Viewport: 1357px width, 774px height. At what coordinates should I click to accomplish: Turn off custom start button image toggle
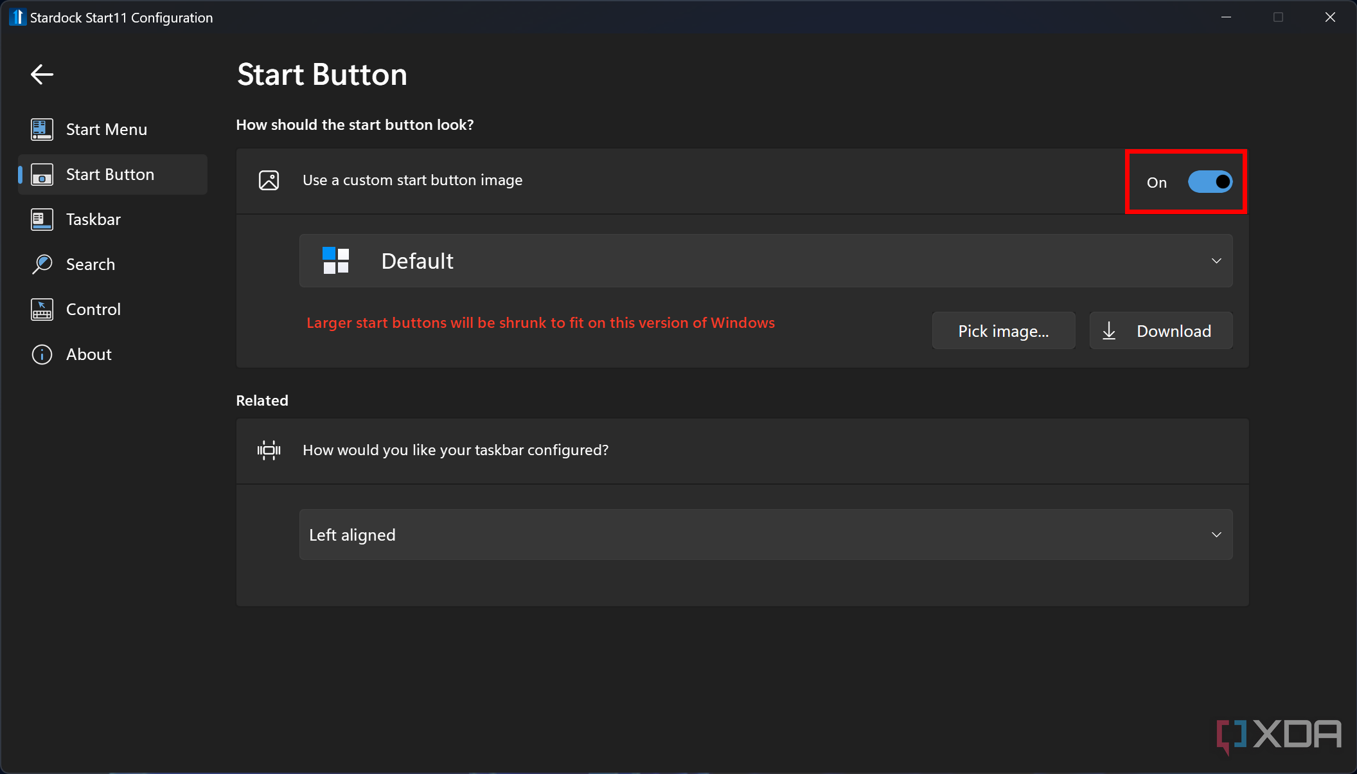tap(1210, 182)
